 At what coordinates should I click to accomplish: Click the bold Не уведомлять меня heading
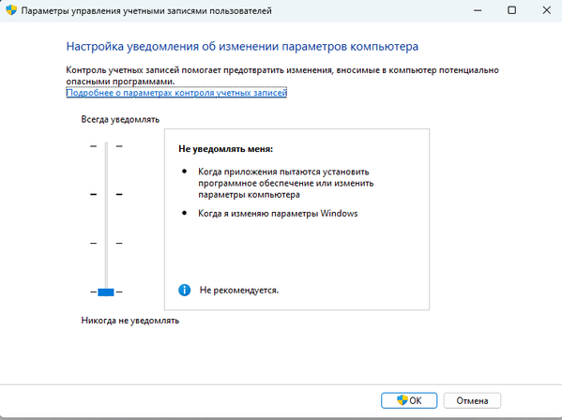coord(225,149)
